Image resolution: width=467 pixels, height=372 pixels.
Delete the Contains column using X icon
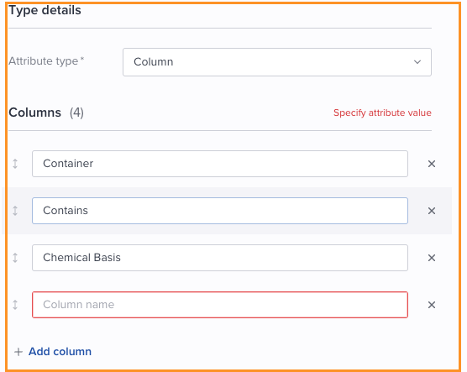432,211
